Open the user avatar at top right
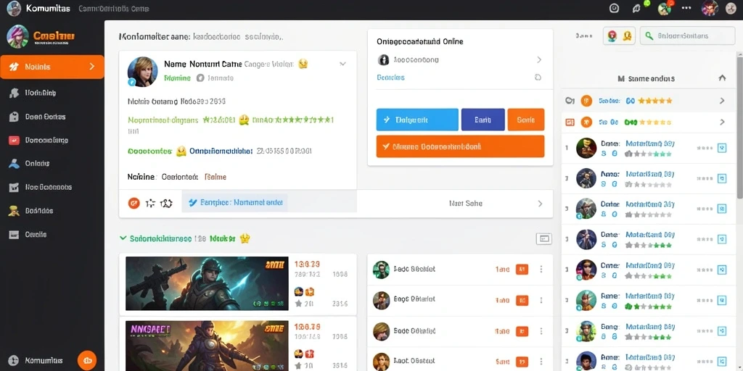This screenshot has width=743, height=371. (710, 8)
